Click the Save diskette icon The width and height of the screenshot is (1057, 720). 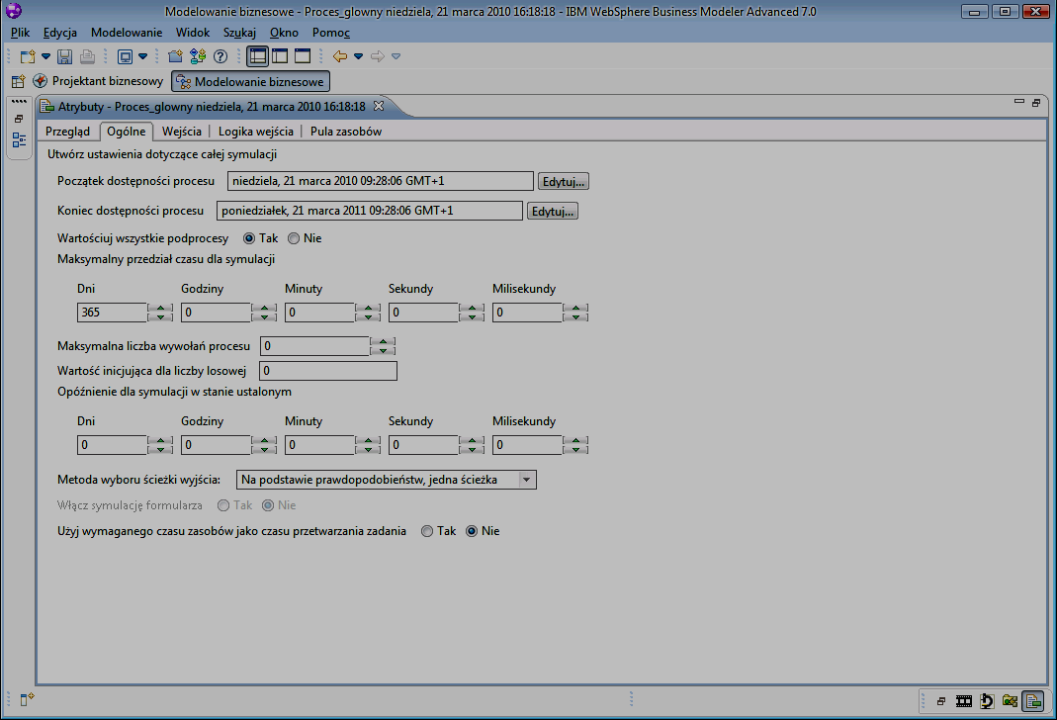coord(64,56)
